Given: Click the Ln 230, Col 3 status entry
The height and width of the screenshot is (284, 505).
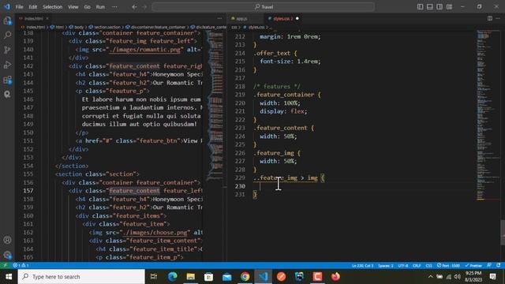Looking at the screenshot, I should click(x=362, y=266).
